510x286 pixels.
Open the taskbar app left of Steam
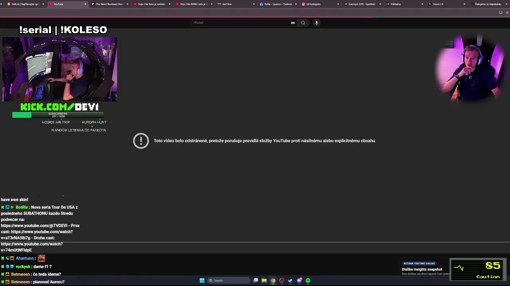[x=282, y=280]
